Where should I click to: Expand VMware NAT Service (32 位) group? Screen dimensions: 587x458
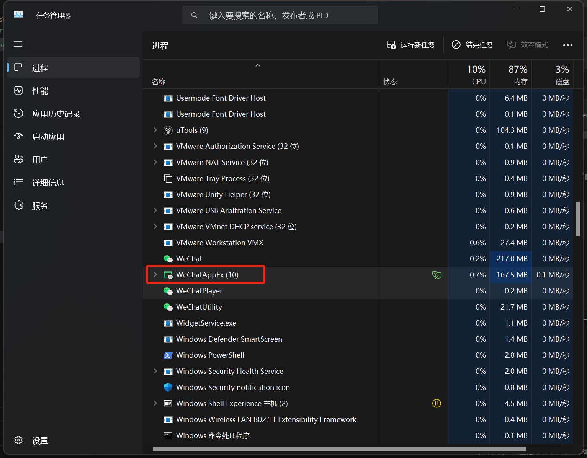pyautogui.click(x=155, y=162)
